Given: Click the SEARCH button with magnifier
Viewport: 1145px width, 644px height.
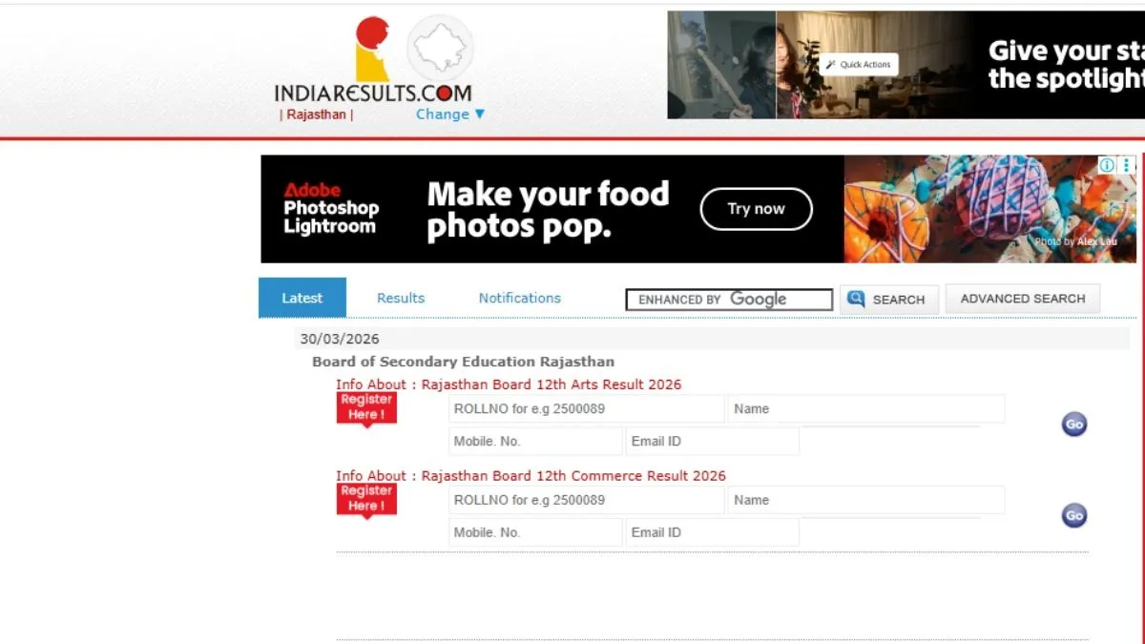Looking at the screenshot, I should click(889, 299).
